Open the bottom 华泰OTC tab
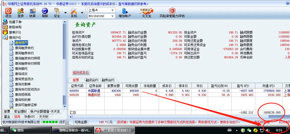This screenshot has width=290, height=134. 30,117
